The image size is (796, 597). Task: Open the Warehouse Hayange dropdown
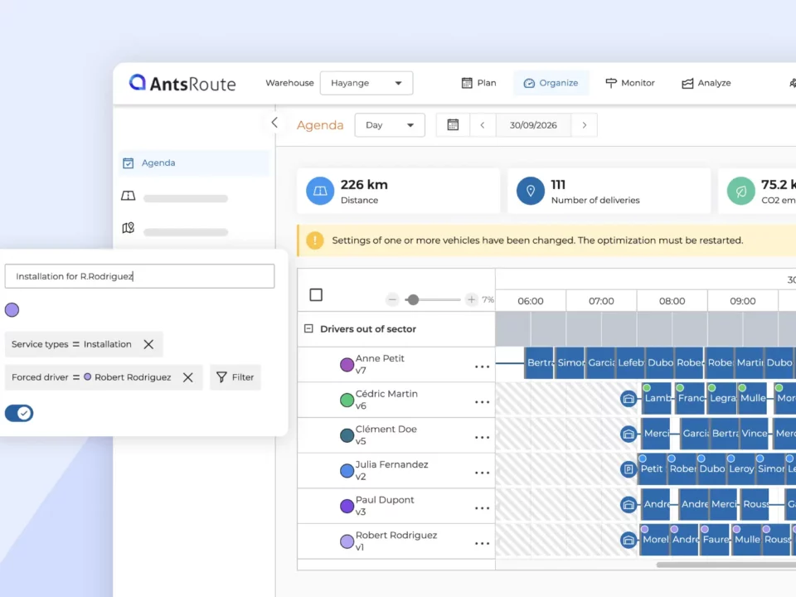366,83
